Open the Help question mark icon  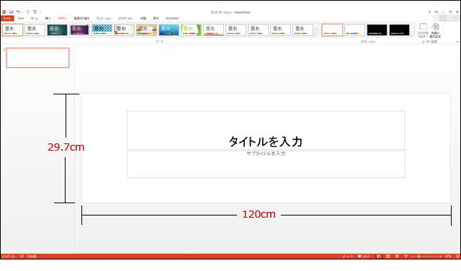coord(429,12)
